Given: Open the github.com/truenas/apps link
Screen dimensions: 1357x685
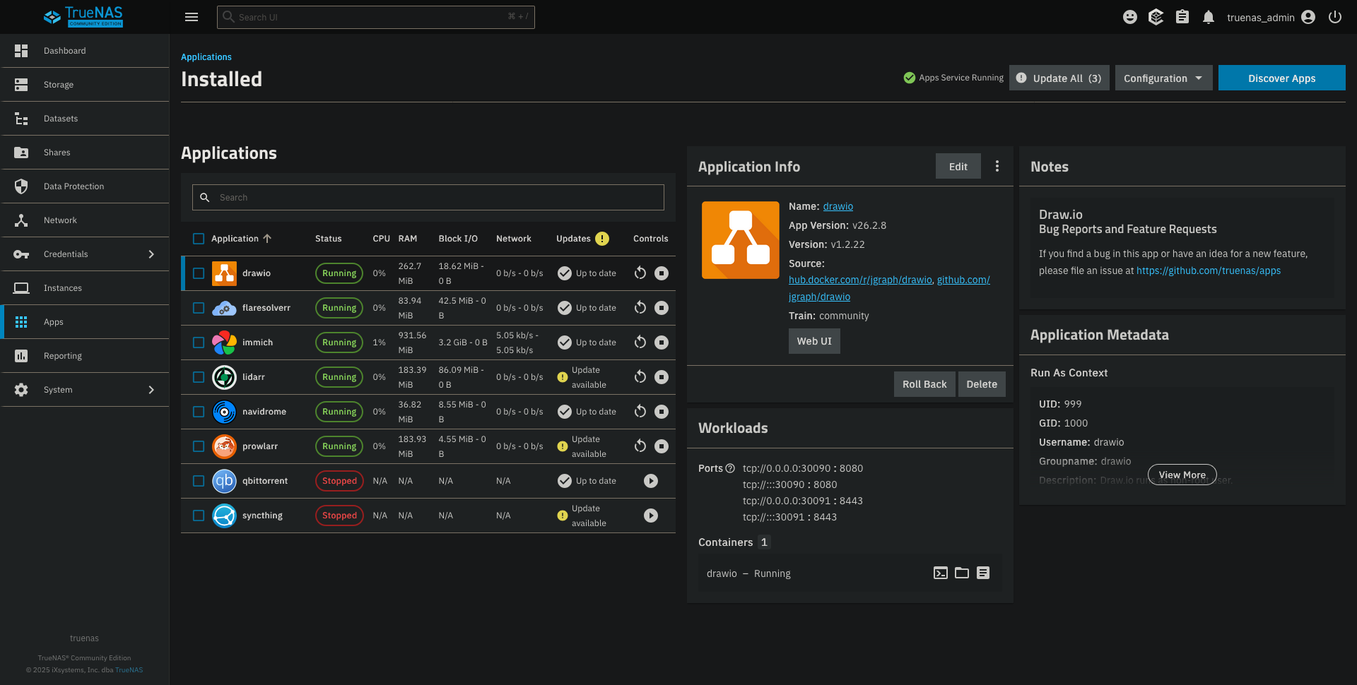Looking at the screenshot, I should tap(1208, 270).
